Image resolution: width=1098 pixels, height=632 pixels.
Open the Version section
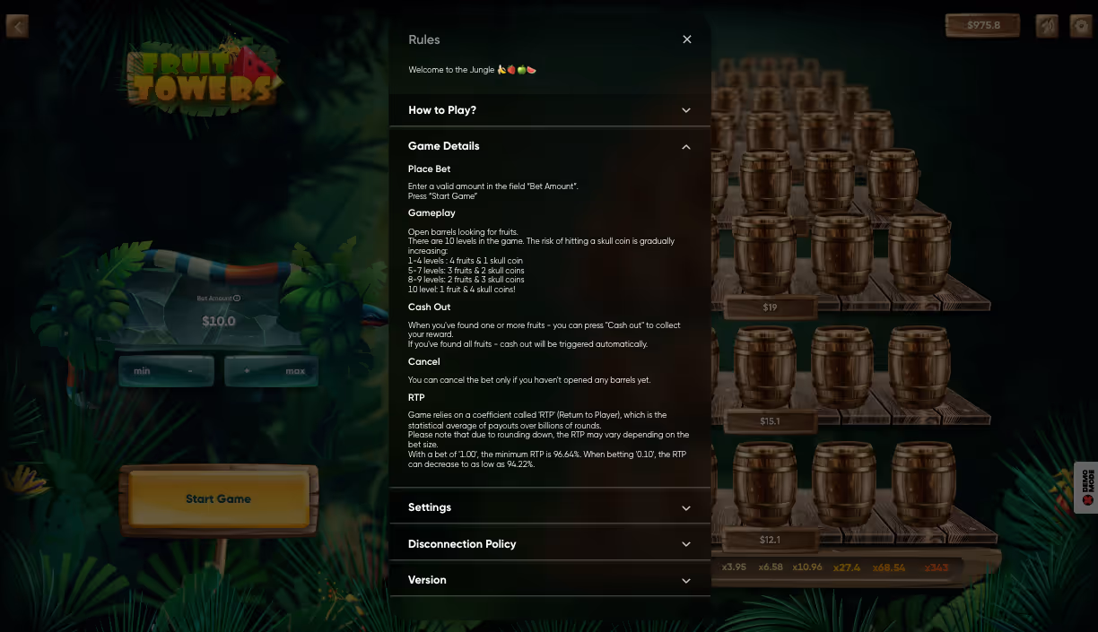tap(550, 580)
